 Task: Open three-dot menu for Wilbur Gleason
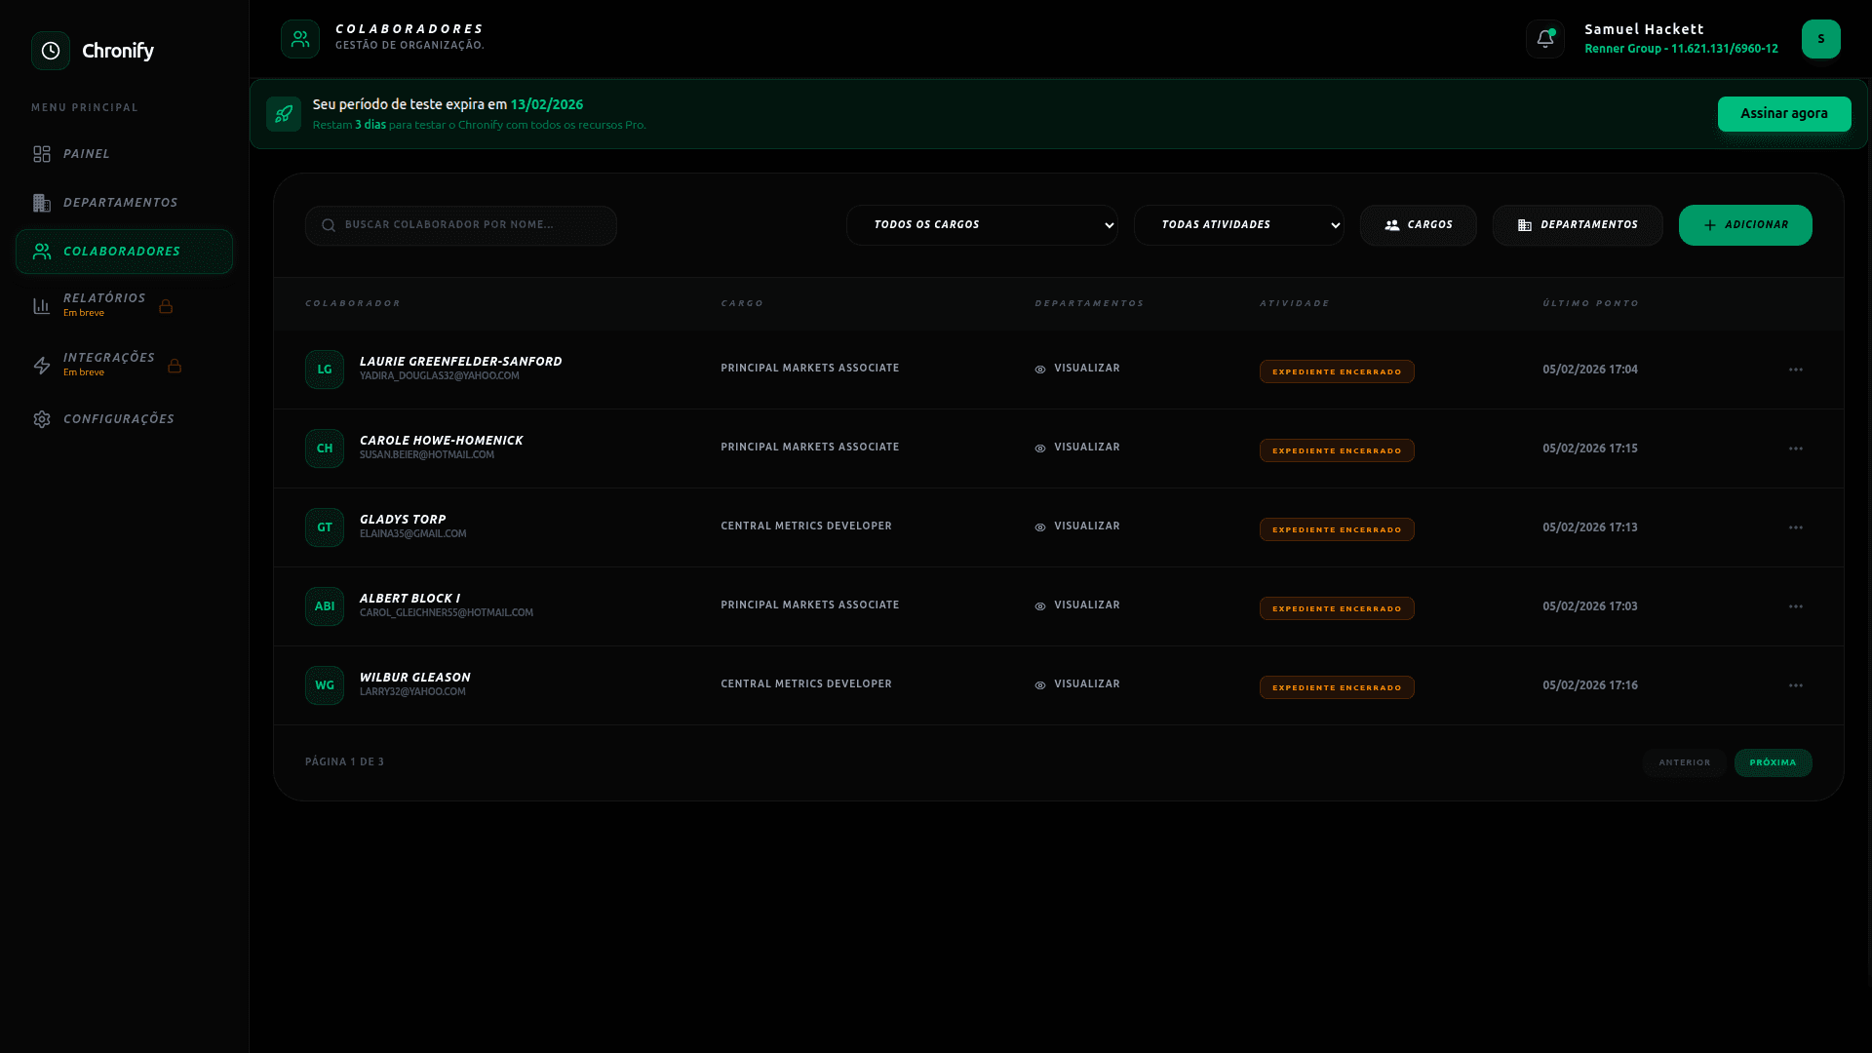click(1795, 685)
